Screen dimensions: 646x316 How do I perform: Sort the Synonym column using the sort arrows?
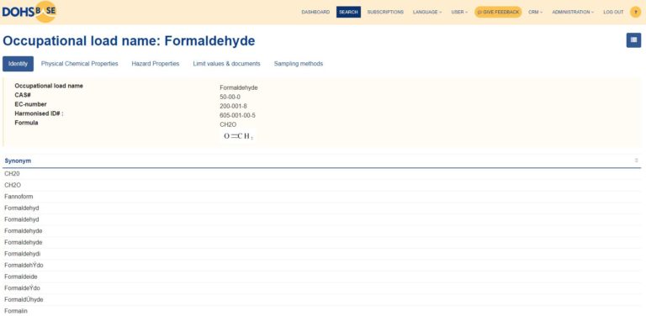pos(637,161)
